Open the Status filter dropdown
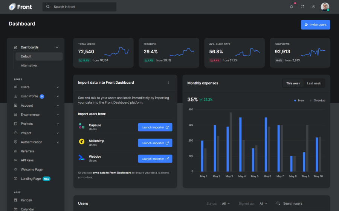The width and height of the screenshot is (339, 211). (x=226, y=203)
